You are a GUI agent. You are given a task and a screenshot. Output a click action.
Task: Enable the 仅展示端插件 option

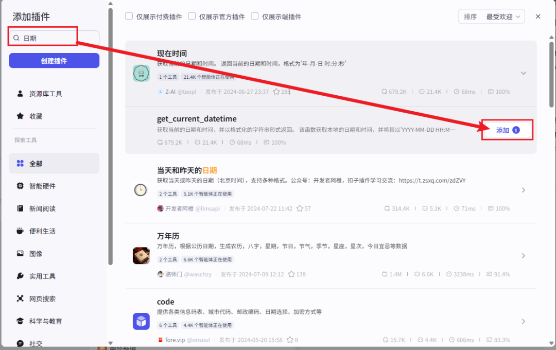(x=255, y=16)
